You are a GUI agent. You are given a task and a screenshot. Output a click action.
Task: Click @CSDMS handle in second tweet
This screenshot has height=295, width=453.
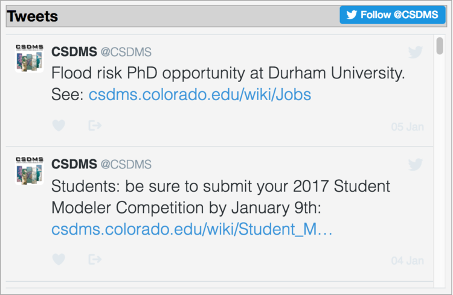pyautogui.click(x=126, y=164)
